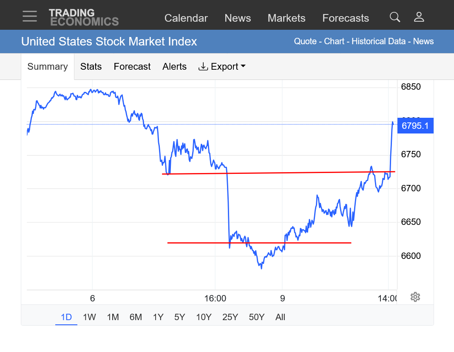The height and width of the screenshot is (352, 454).
Task: Follow the Historical Data link
Action: click(379, 41)
